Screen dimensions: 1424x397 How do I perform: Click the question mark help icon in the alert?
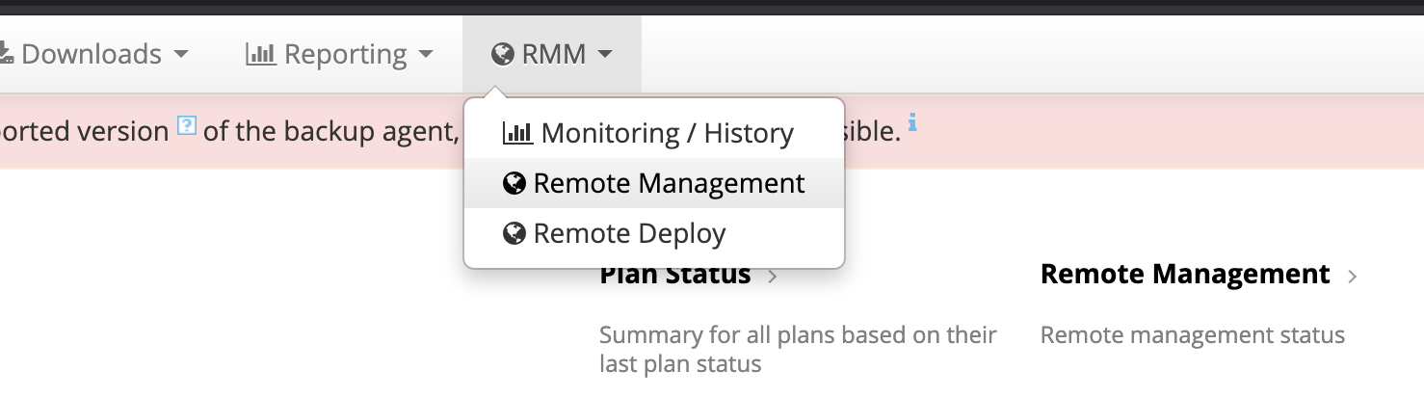point(187,125)
